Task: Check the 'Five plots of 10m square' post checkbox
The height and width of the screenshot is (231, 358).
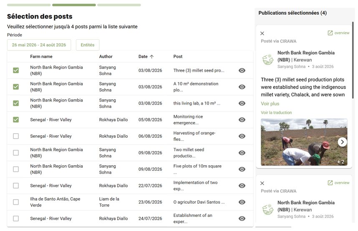Action: [x=16, y=169]
